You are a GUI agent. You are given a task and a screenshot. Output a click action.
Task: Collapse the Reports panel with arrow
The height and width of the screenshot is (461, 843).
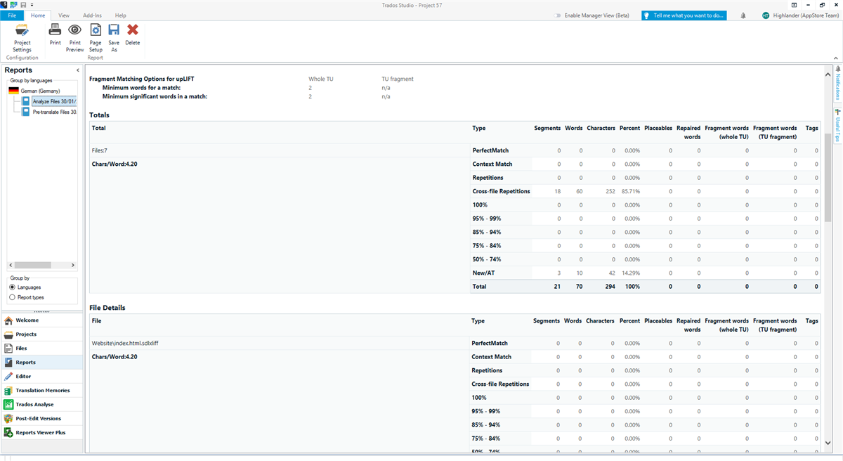click(x=77, y=70)
